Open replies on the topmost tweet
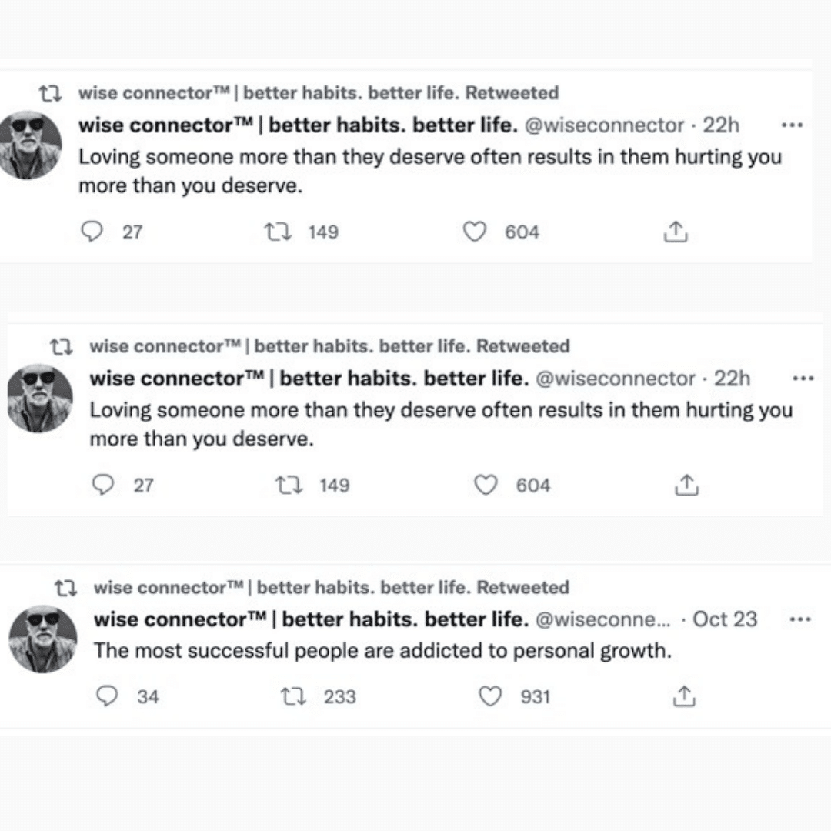Image resolution: width=831 pixels, height=831 pixels. [91, 232]
